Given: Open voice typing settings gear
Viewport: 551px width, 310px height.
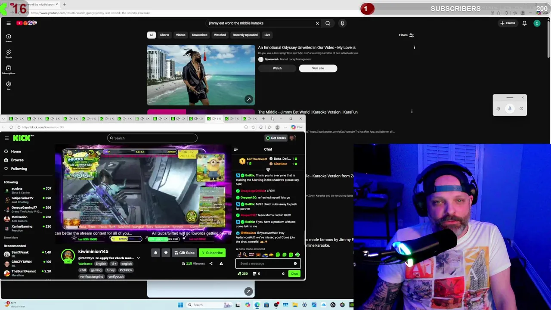Looking at the screenshot, I should click(498, 109).
